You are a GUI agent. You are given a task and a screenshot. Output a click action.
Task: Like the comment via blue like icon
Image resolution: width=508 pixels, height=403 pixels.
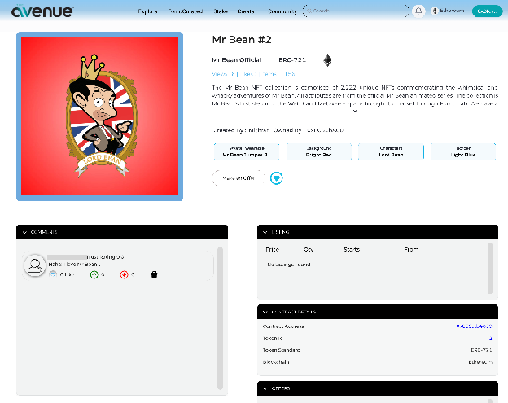point(53,275)
